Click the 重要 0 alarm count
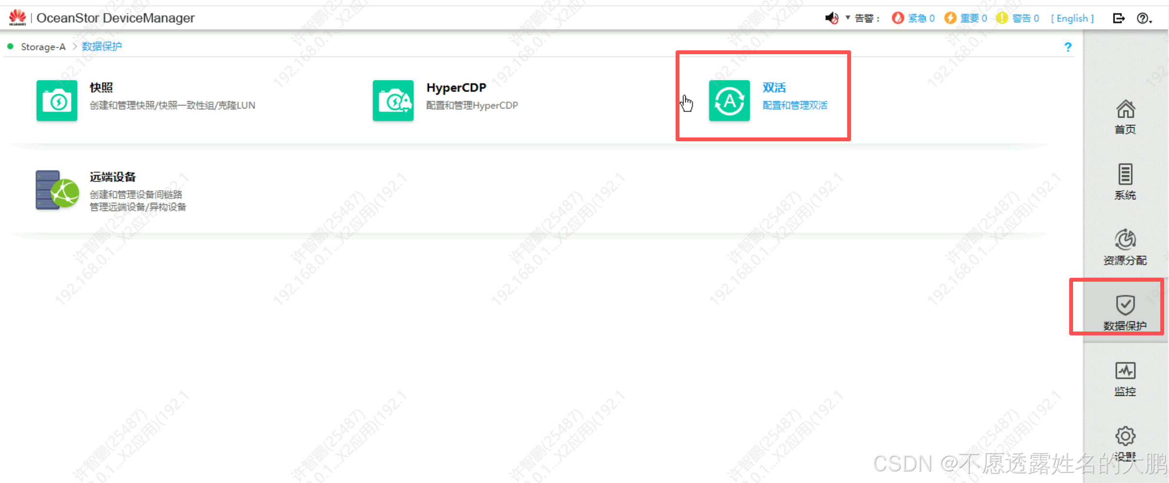This screenshot has width=1169, height=483. [974, 18]
